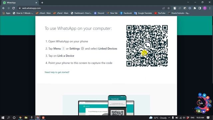Click the first extension icon after the star
The image size is (213, 120).
pyautogui.click(x=175, y=8)
